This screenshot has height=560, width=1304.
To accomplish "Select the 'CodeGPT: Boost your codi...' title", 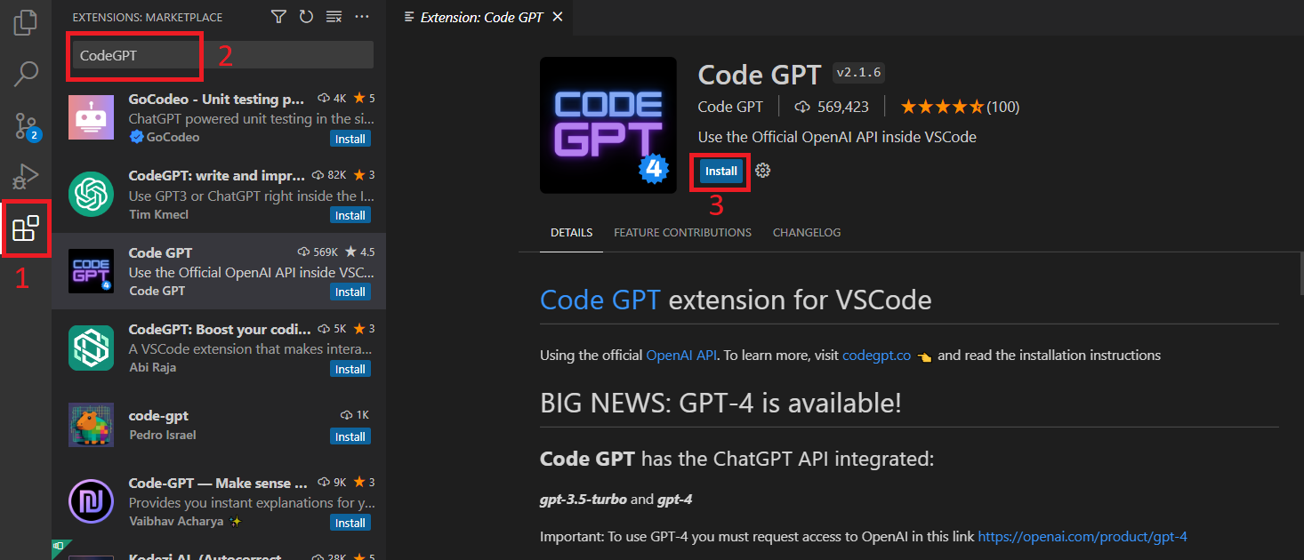I will [220, 329].
